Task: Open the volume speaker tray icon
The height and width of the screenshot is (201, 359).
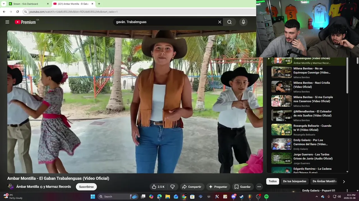Action: [339, 197]
